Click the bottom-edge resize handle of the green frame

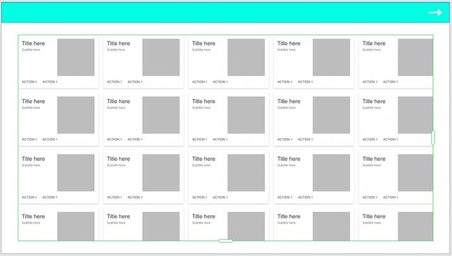226,240
